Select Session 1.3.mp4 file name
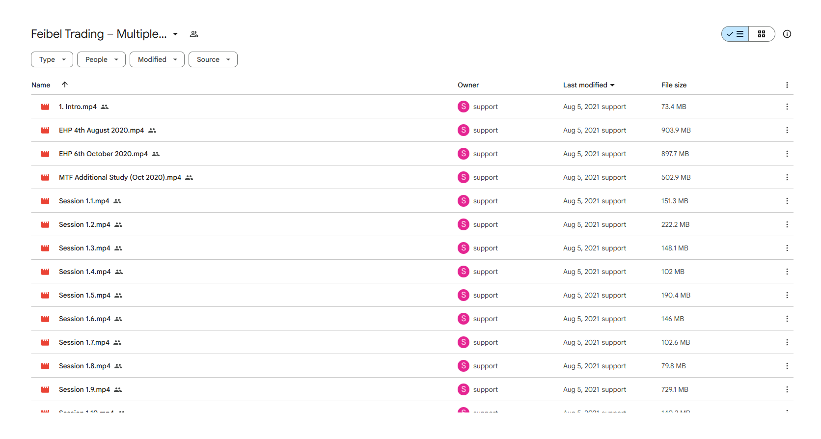821x439 pixels. tap(84, 248)
